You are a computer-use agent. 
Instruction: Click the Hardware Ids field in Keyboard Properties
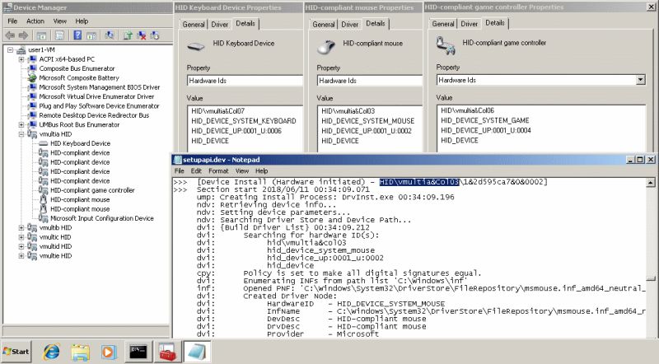click(245, 81)
